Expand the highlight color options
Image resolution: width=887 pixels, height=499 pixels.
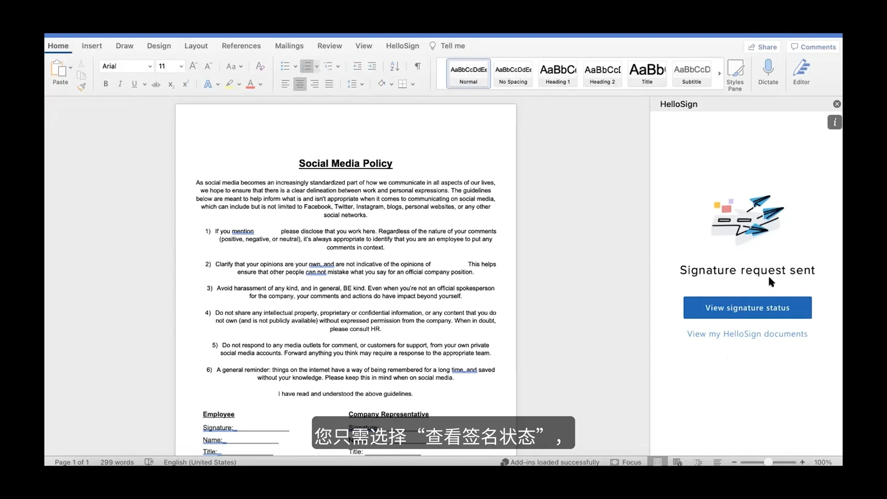240,84
